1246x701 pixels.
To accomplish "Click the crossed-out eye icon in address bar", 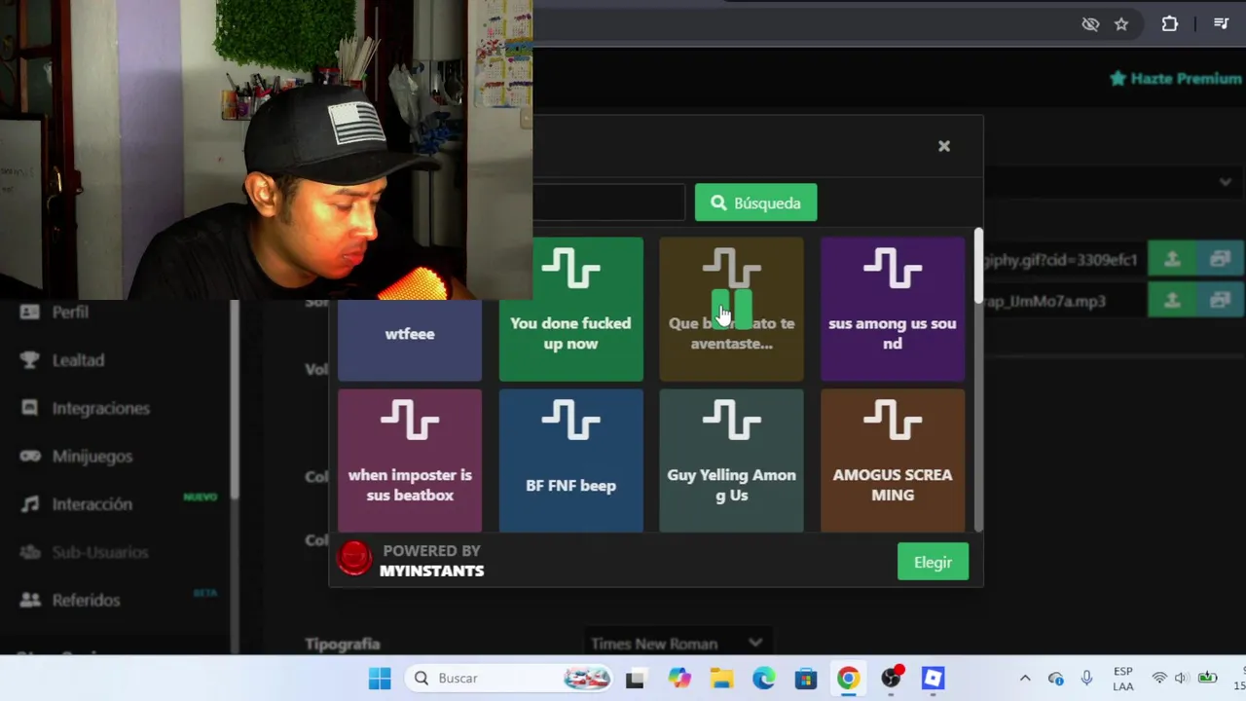I will pos(1090,24).
